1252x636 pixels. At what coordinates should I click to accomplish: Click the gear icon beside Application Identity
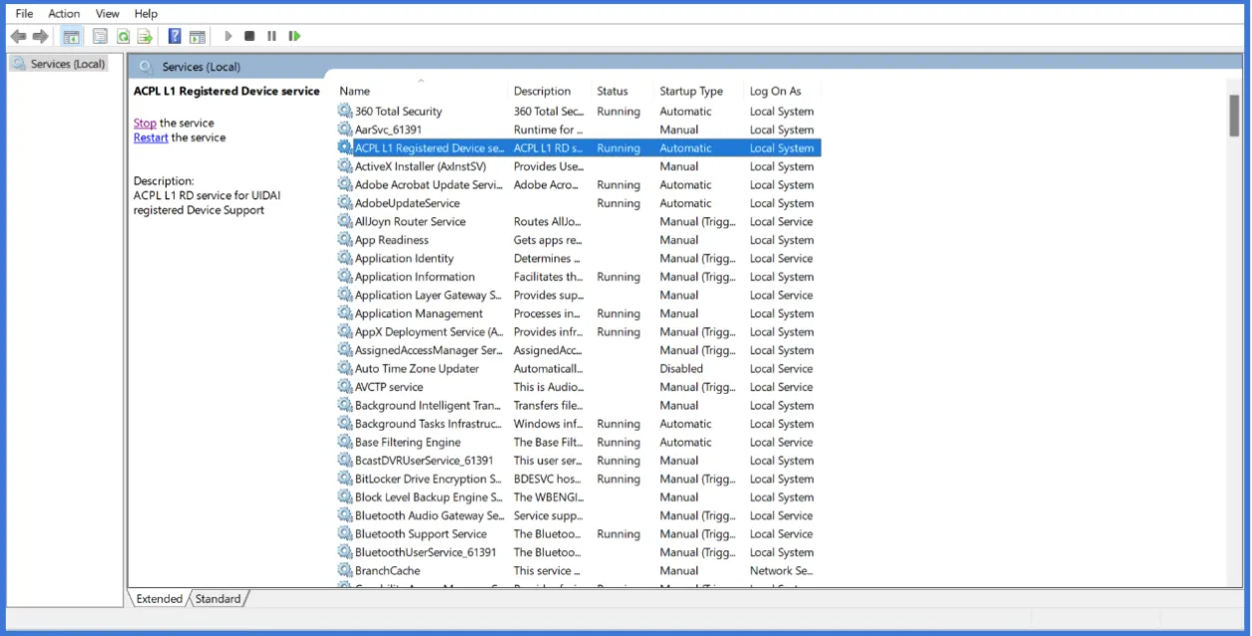click(345, 258)
